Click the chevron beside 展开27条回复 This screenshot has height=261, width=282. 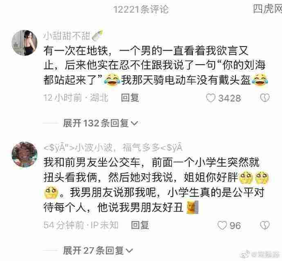pyautogui.click(x=129, y=251)
